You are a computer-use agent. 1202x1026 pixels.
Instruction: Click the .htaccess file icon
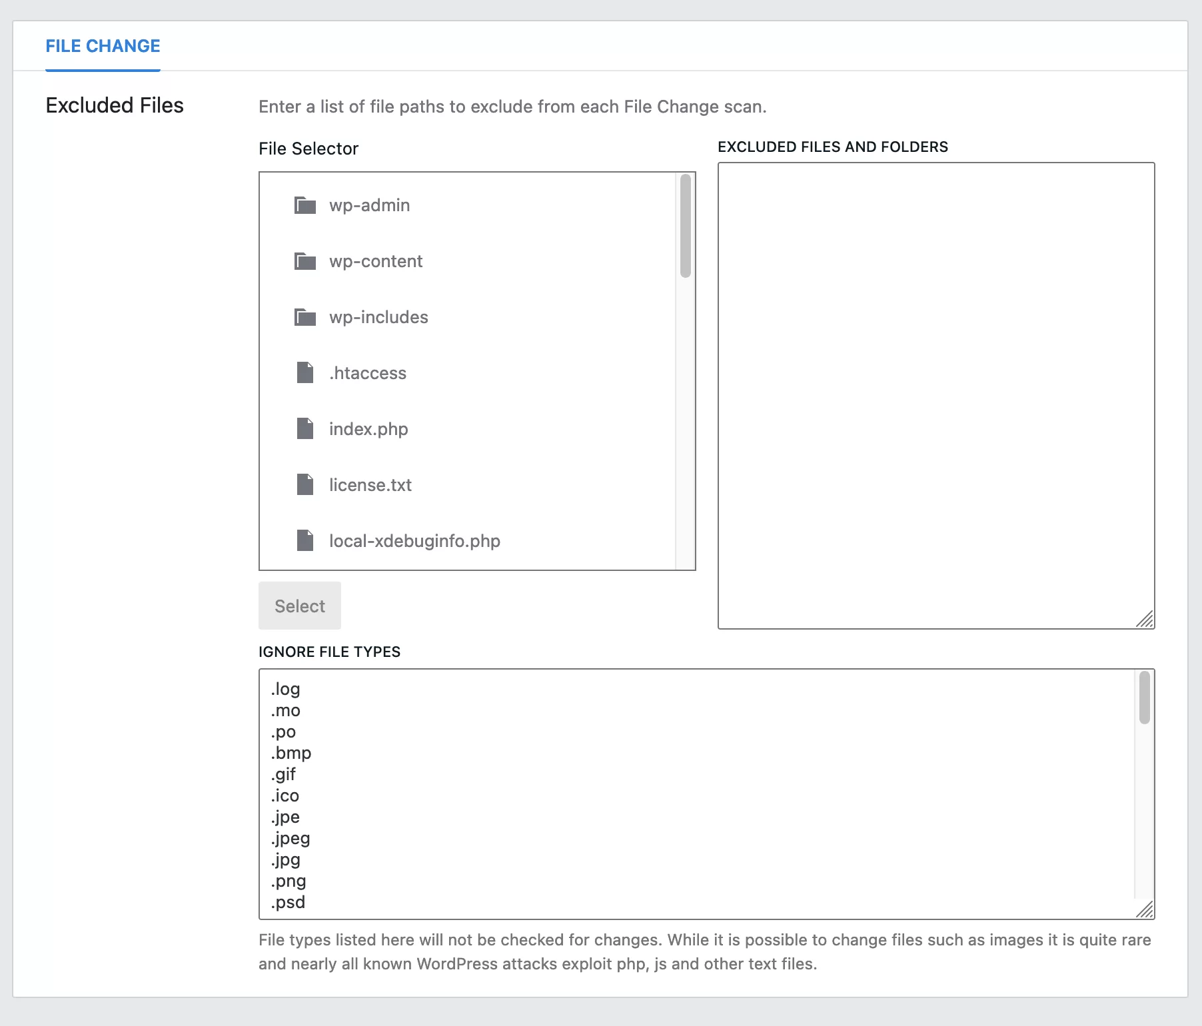coord(305,372)
